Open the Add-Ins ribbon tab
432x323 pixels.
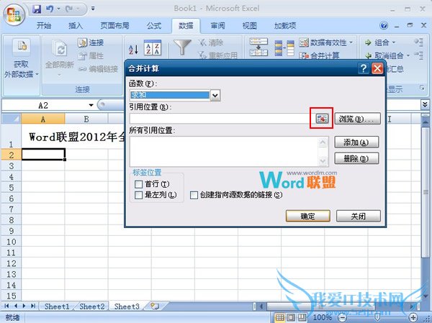285,26
